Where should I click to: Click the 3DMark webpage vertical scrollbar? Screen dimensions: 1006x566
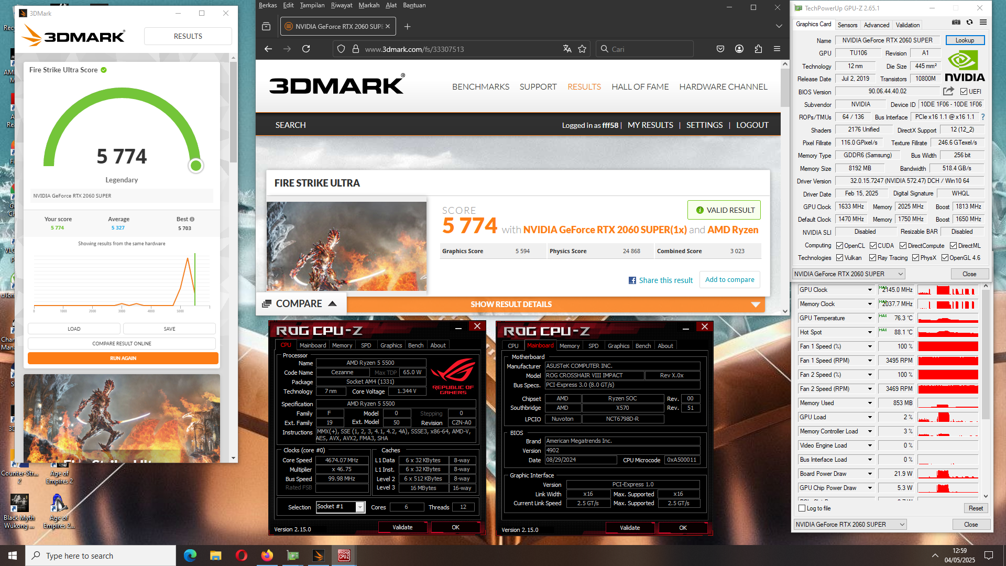pos(784,89)
